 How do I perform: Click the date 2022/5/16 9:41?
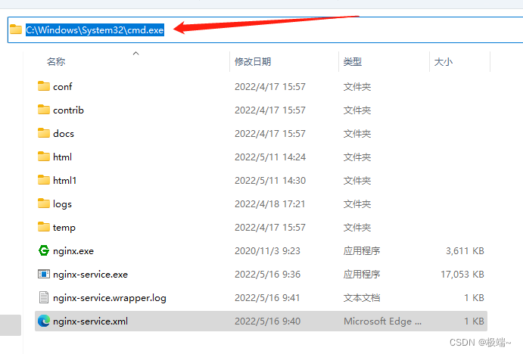(x=267, y=298)
